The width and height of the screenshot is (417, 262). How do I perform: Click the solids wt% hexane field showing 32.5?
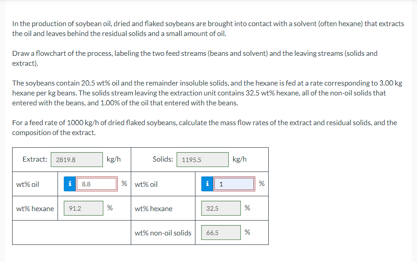point(221,208)
